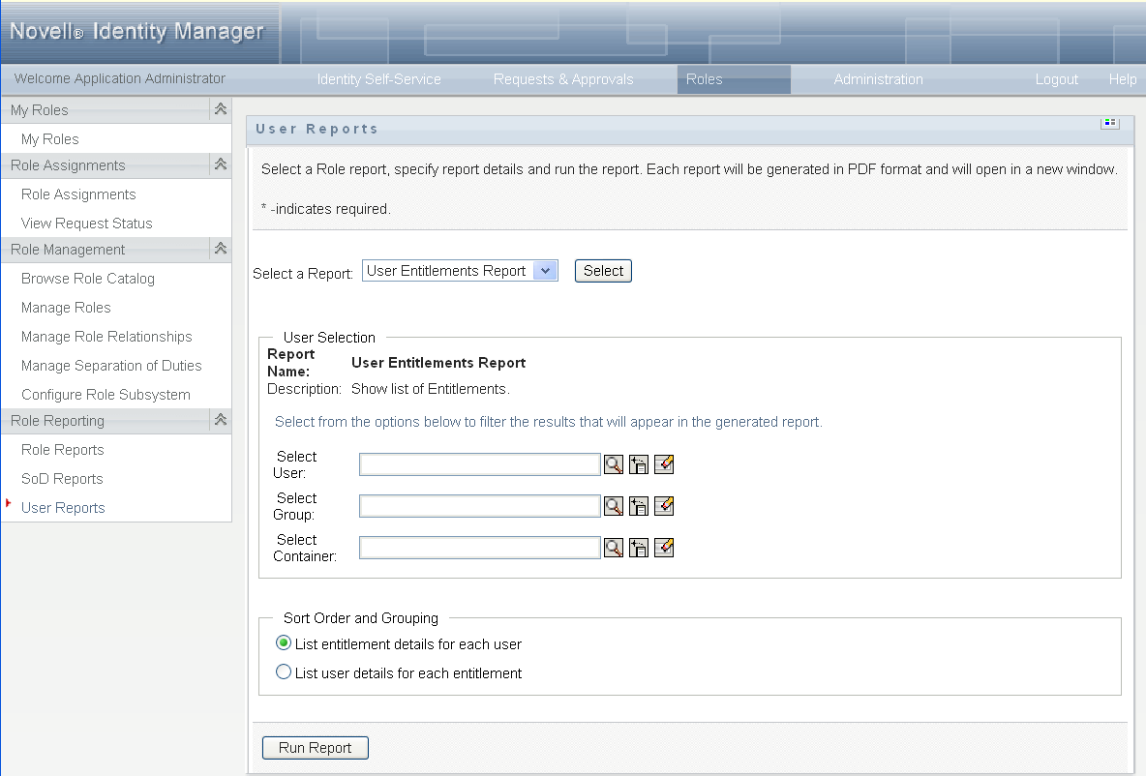Image resolution: width=1146 pixels, height=776 pixels.
Task: Click the Novell Identity Manager logo
Action: click(x=136, y=31)
